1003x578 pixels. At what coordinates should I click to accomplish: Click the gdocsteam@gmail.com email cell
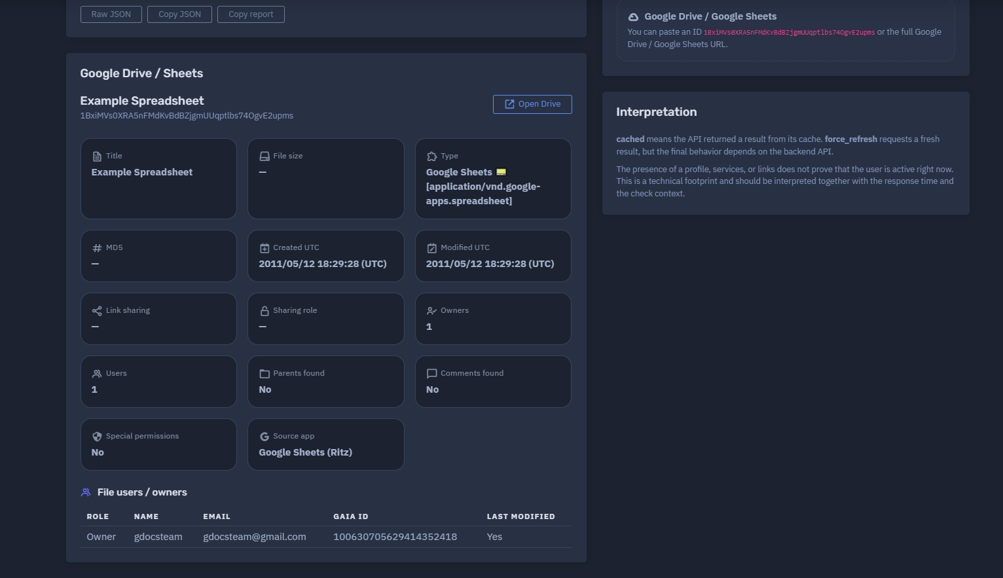coord(255,537)
